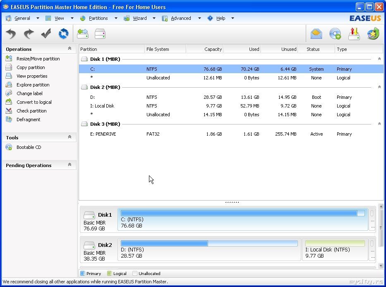Click the blue Refresh disk icon

pyautogui.click(x=63, y=34)
